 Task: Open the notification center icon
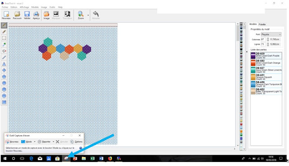click(x=281, y=158)
